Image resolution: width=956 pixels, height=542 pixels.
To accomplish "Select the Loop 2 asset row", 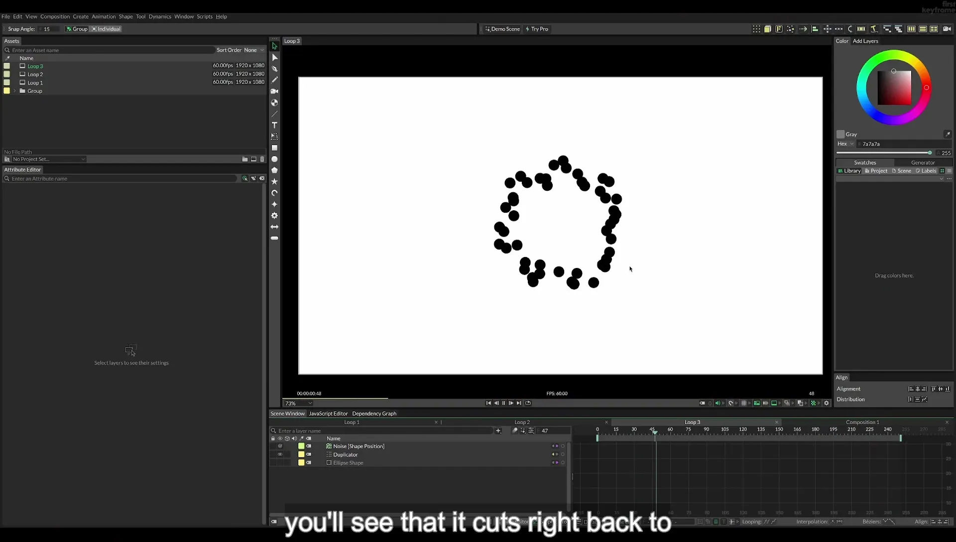I will pyautogui.click(x=133, y=74).
